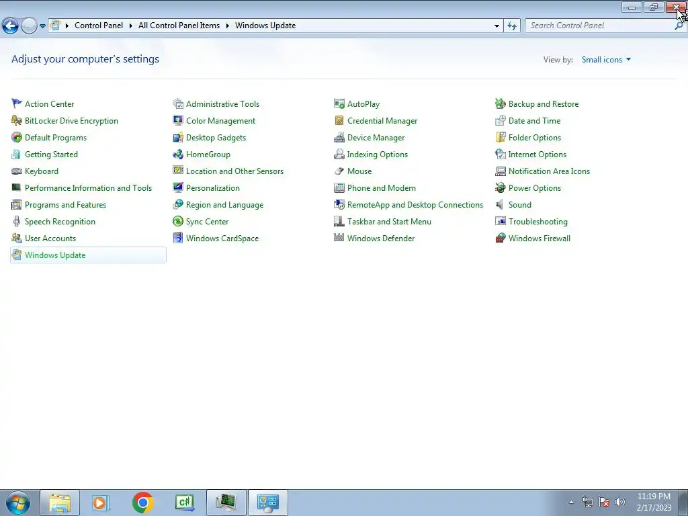Open the C# taskbar application

pyautogui.click(x=184, y=503)
